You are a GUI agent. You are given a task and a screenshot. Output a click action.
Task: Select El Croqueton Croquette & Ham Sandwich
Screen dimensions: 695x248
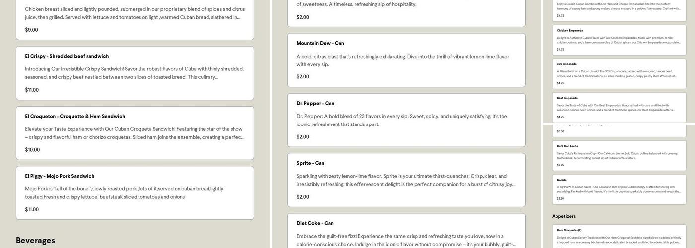pyautogui.click(x=135, y=133)
